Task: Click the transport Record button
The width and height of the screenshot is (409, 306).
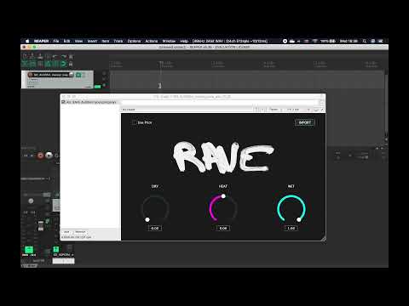Action: point(40,156)
